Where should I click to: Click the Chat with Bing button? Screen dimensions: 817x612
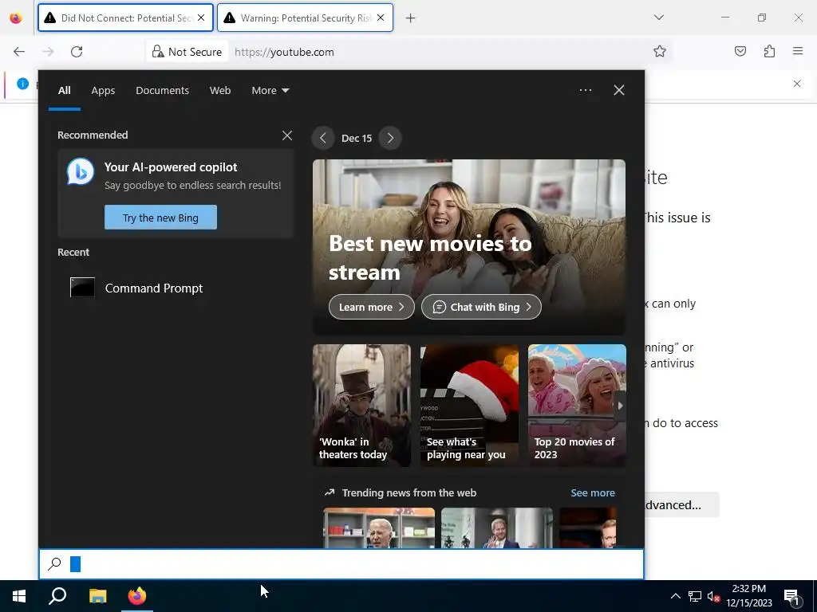pos(481,307)
